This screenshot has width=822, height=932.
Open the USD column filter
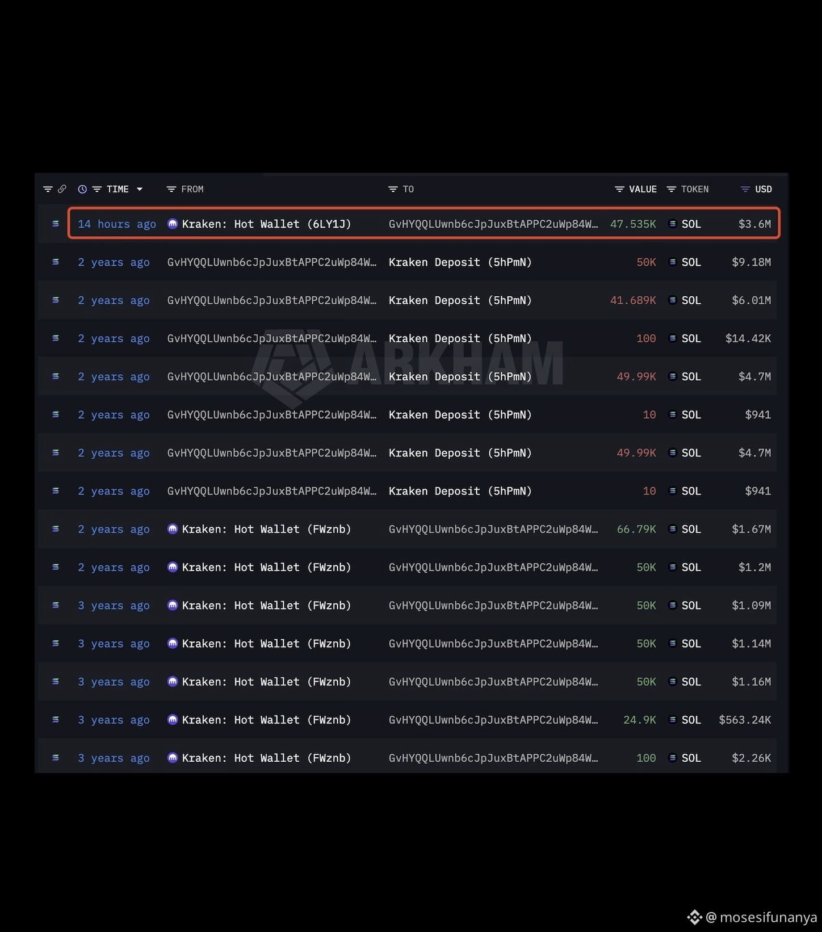tap(745, 189)
